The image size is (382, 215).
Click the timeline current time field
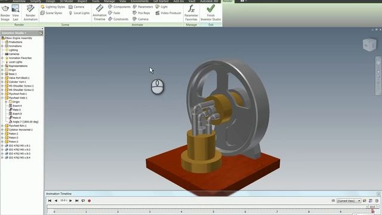[63, 201]
